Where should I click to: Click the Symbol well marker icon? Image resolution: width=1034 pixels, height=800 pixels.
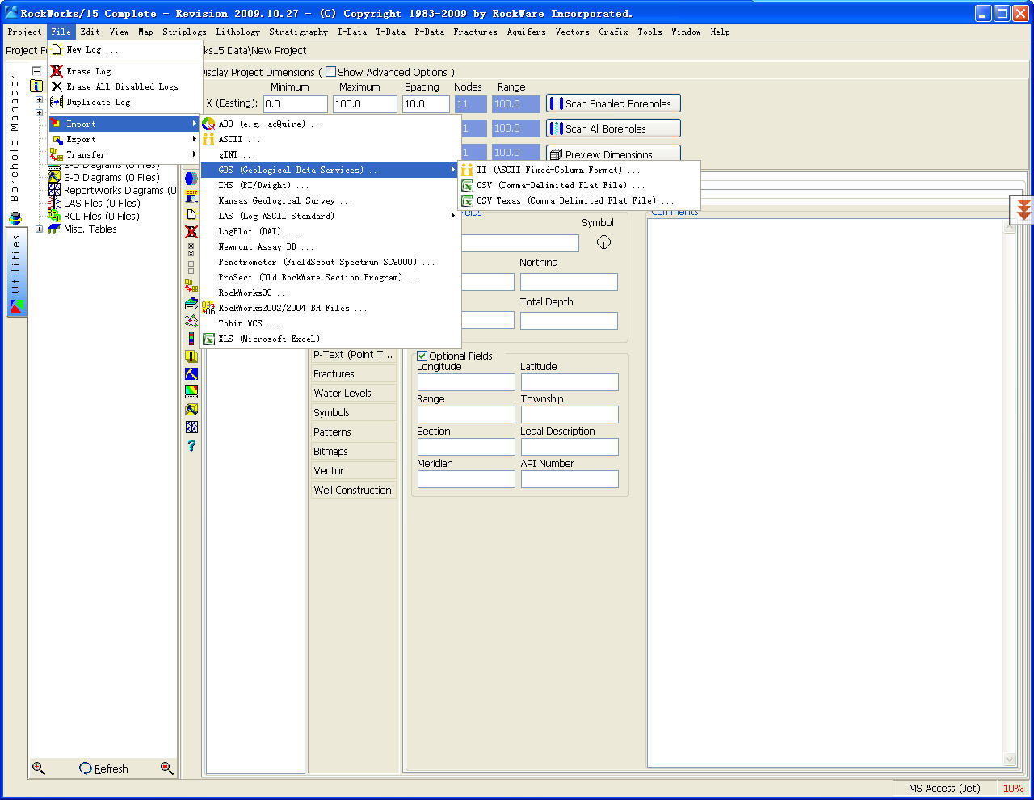603,242
